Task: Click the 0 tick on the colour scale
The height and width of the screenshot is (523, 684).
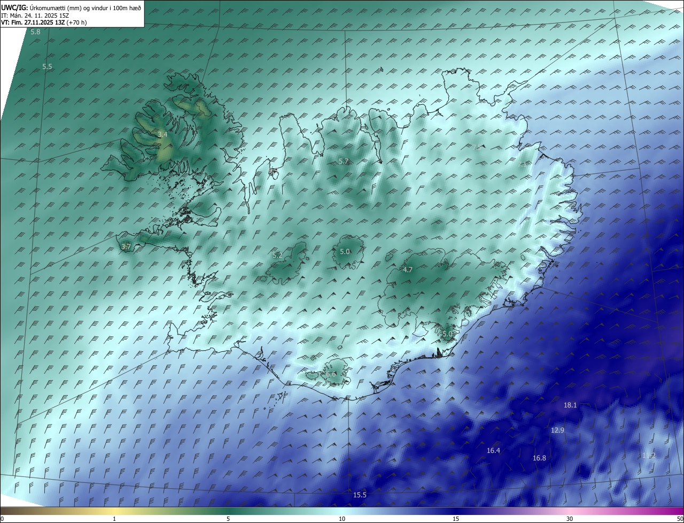Action: [x=2, y=519]
